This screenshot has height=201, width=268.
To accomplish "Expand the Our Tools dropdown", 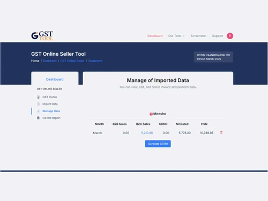I will click(176, 36).
